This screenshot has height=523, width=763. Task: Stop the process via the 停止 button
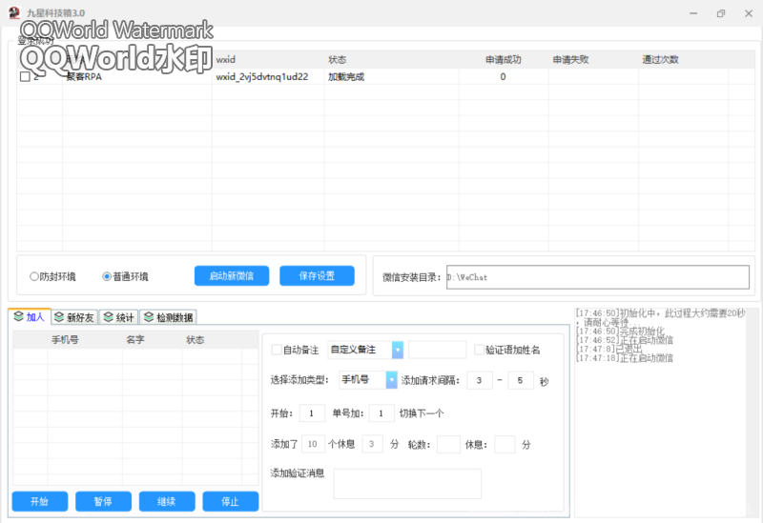click(230, 501)
